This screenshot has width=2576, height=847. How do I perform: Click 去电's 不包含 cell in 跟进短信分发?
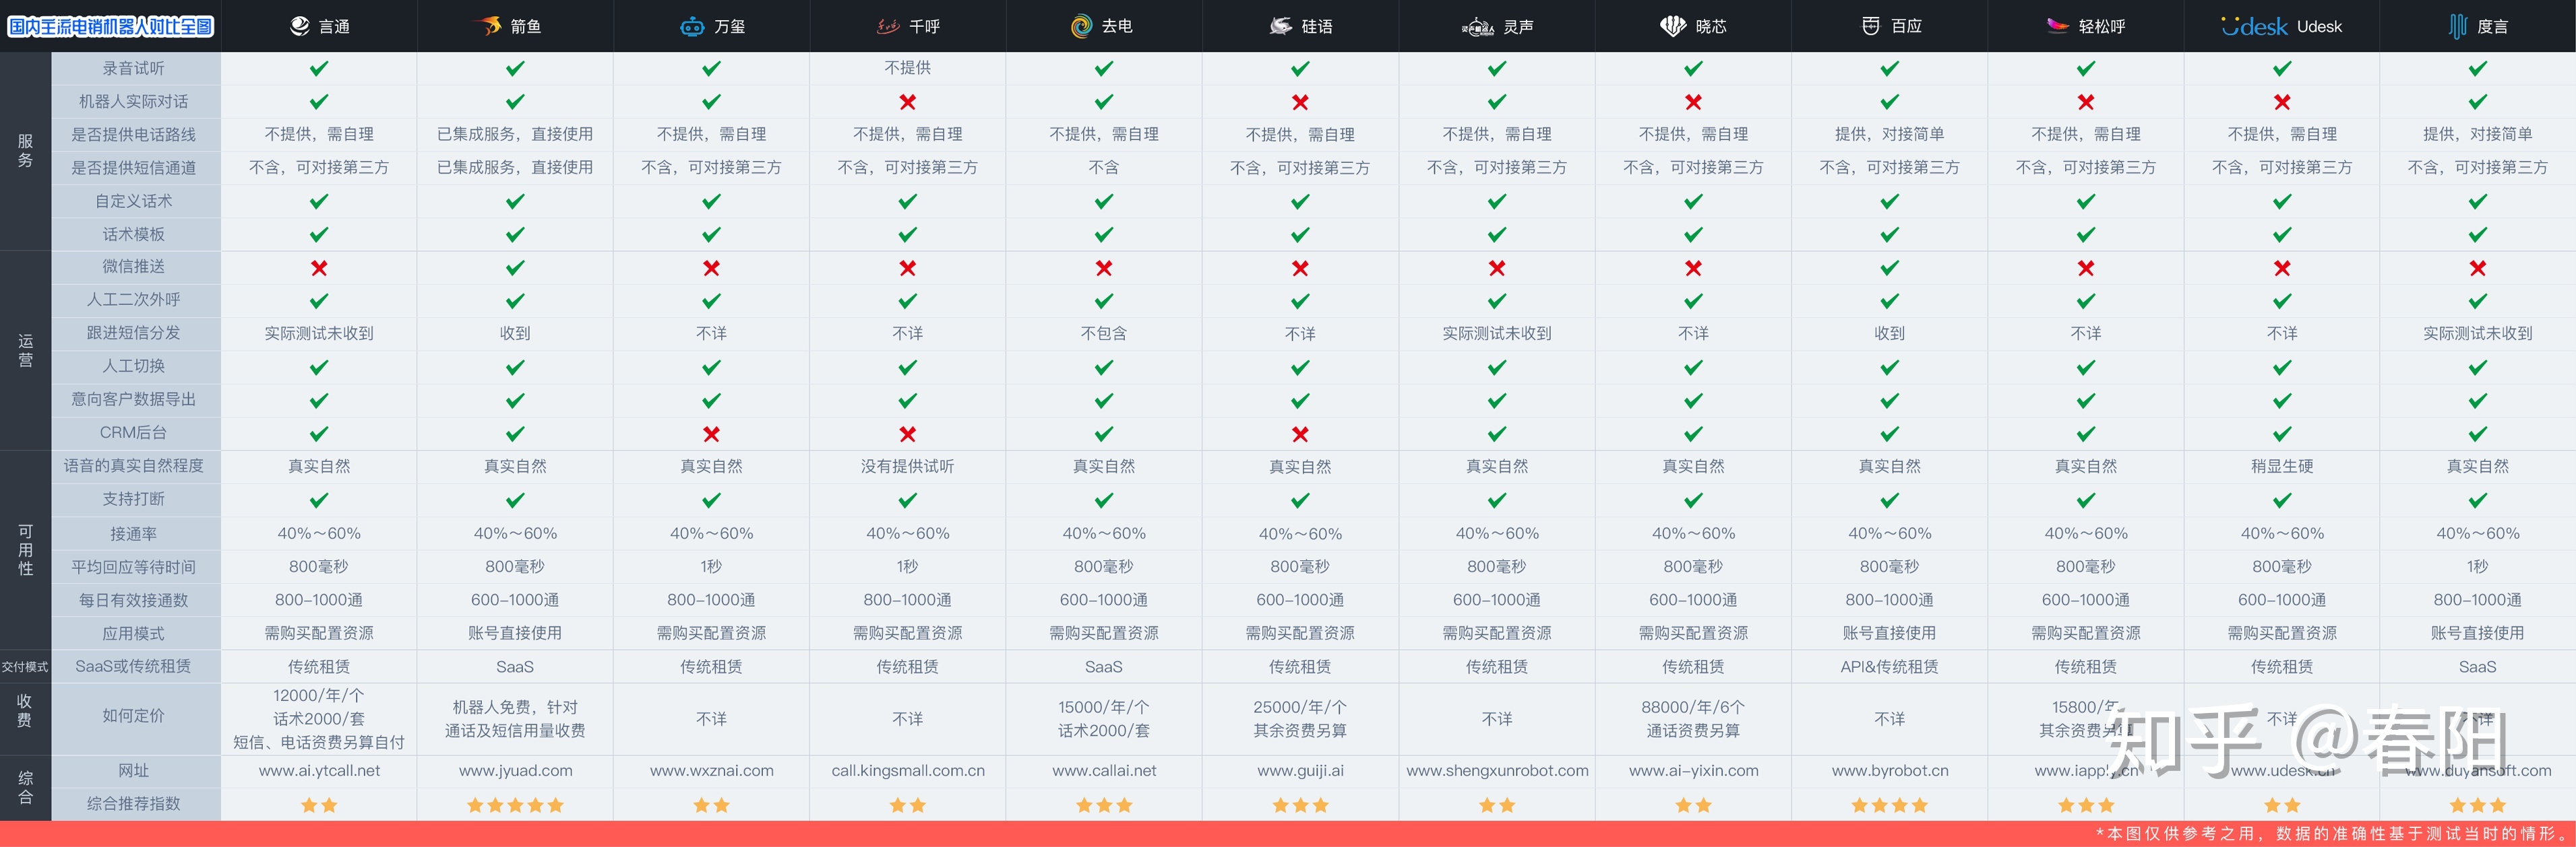tap(1104, 333)
